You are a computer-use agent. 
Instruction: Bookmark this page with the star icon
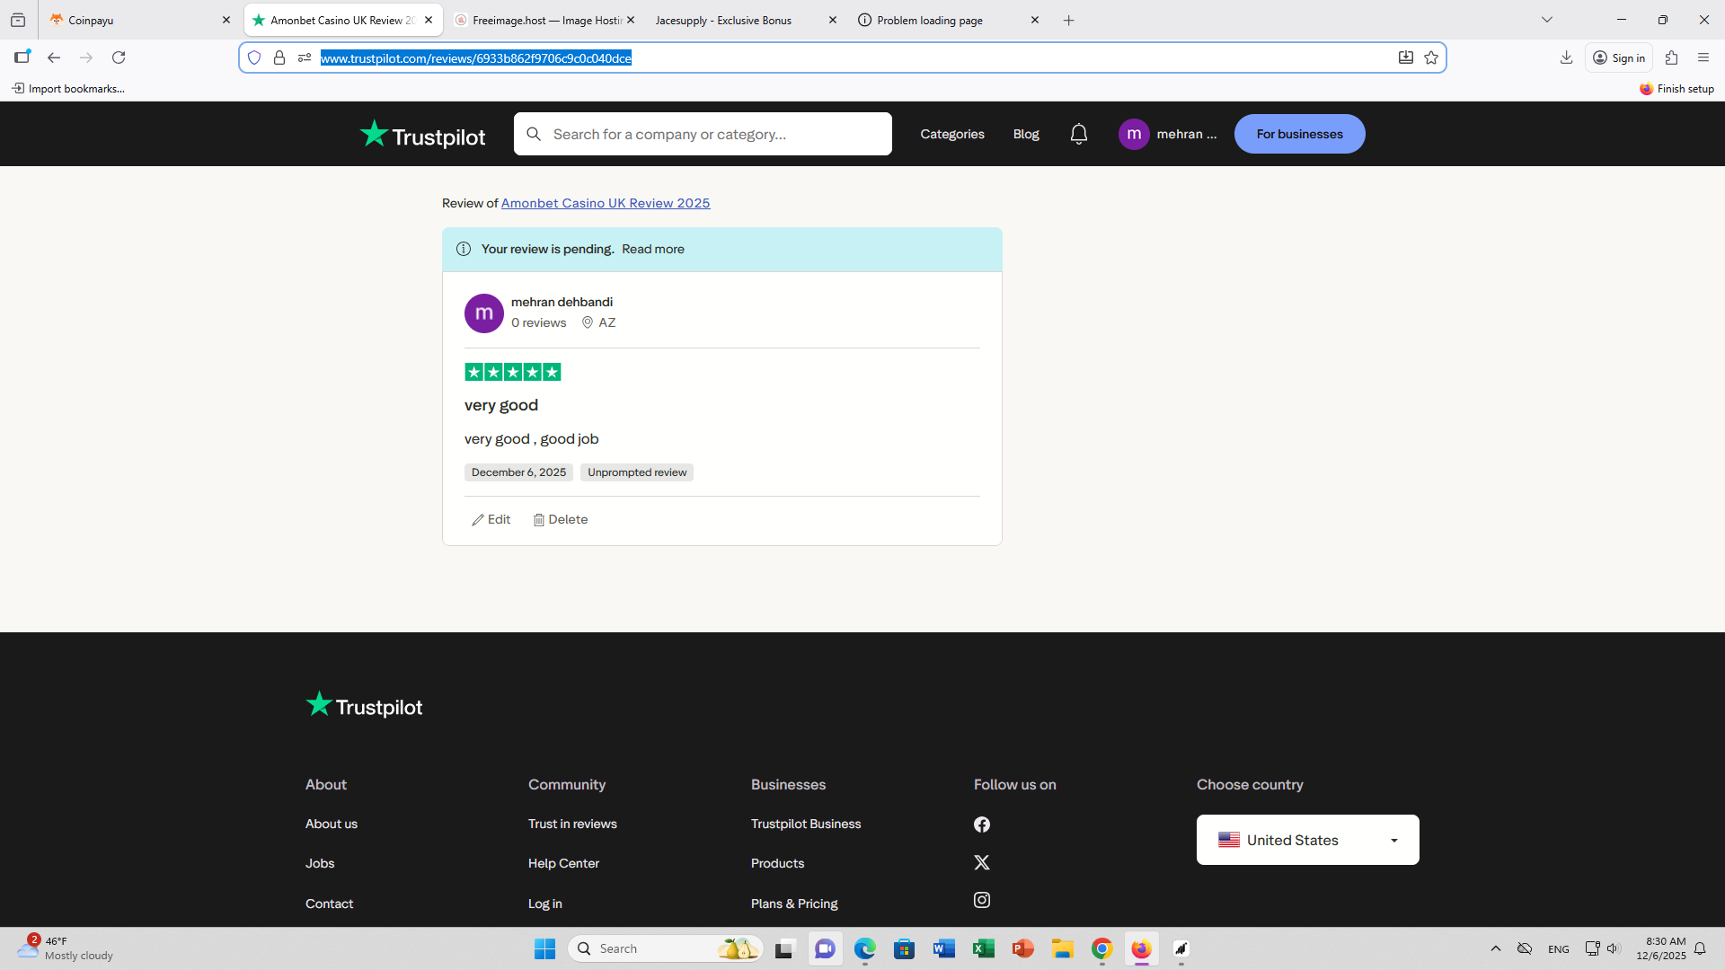point(1431,58)
